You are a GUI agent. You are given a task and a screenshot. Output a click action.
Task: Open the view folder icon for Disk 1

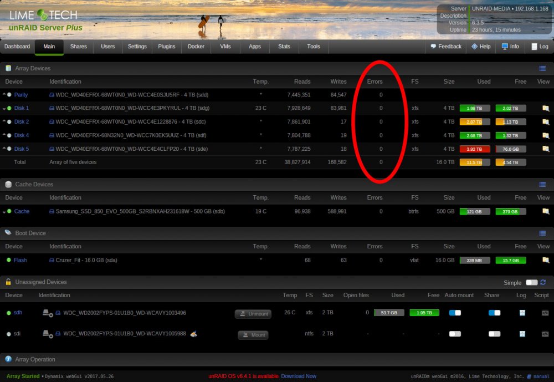pyautogui.click(x=546, y=108)
